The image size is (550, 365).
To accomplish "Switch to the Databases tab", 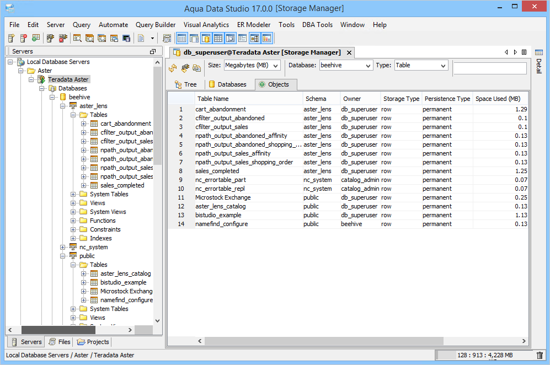I will (228, 84).
